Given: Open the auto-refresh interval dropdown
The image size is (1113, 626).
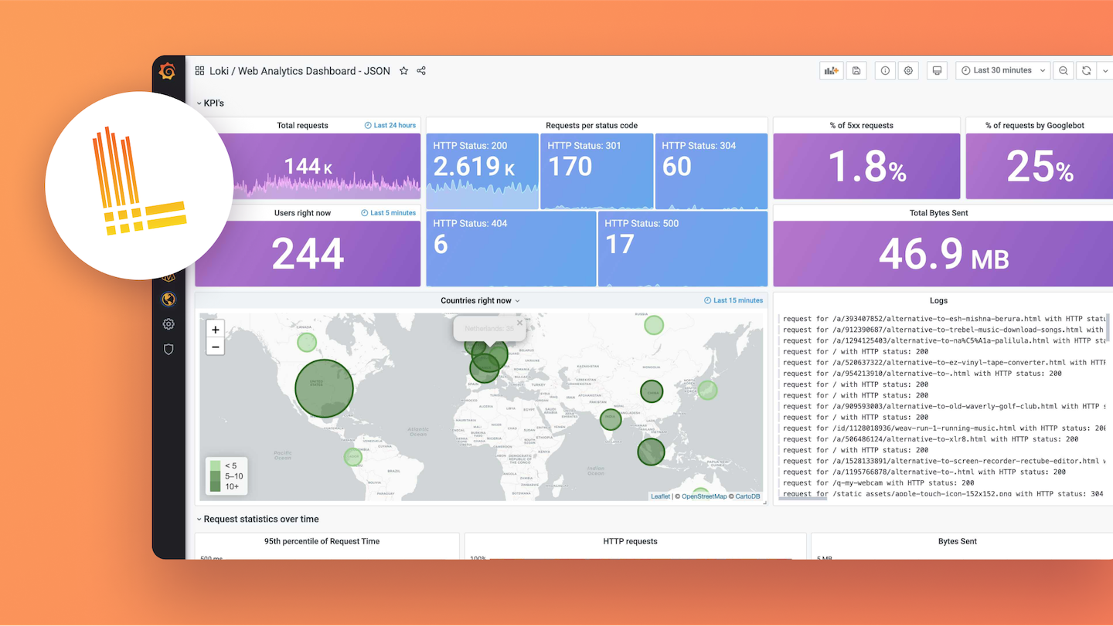Looking at the screenshot, I should click(x=1105, y=70).
